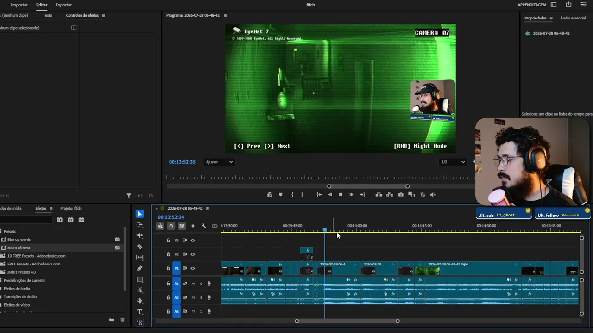Open the comparison view button
The image size is (593, 333).
coord(411,195)
